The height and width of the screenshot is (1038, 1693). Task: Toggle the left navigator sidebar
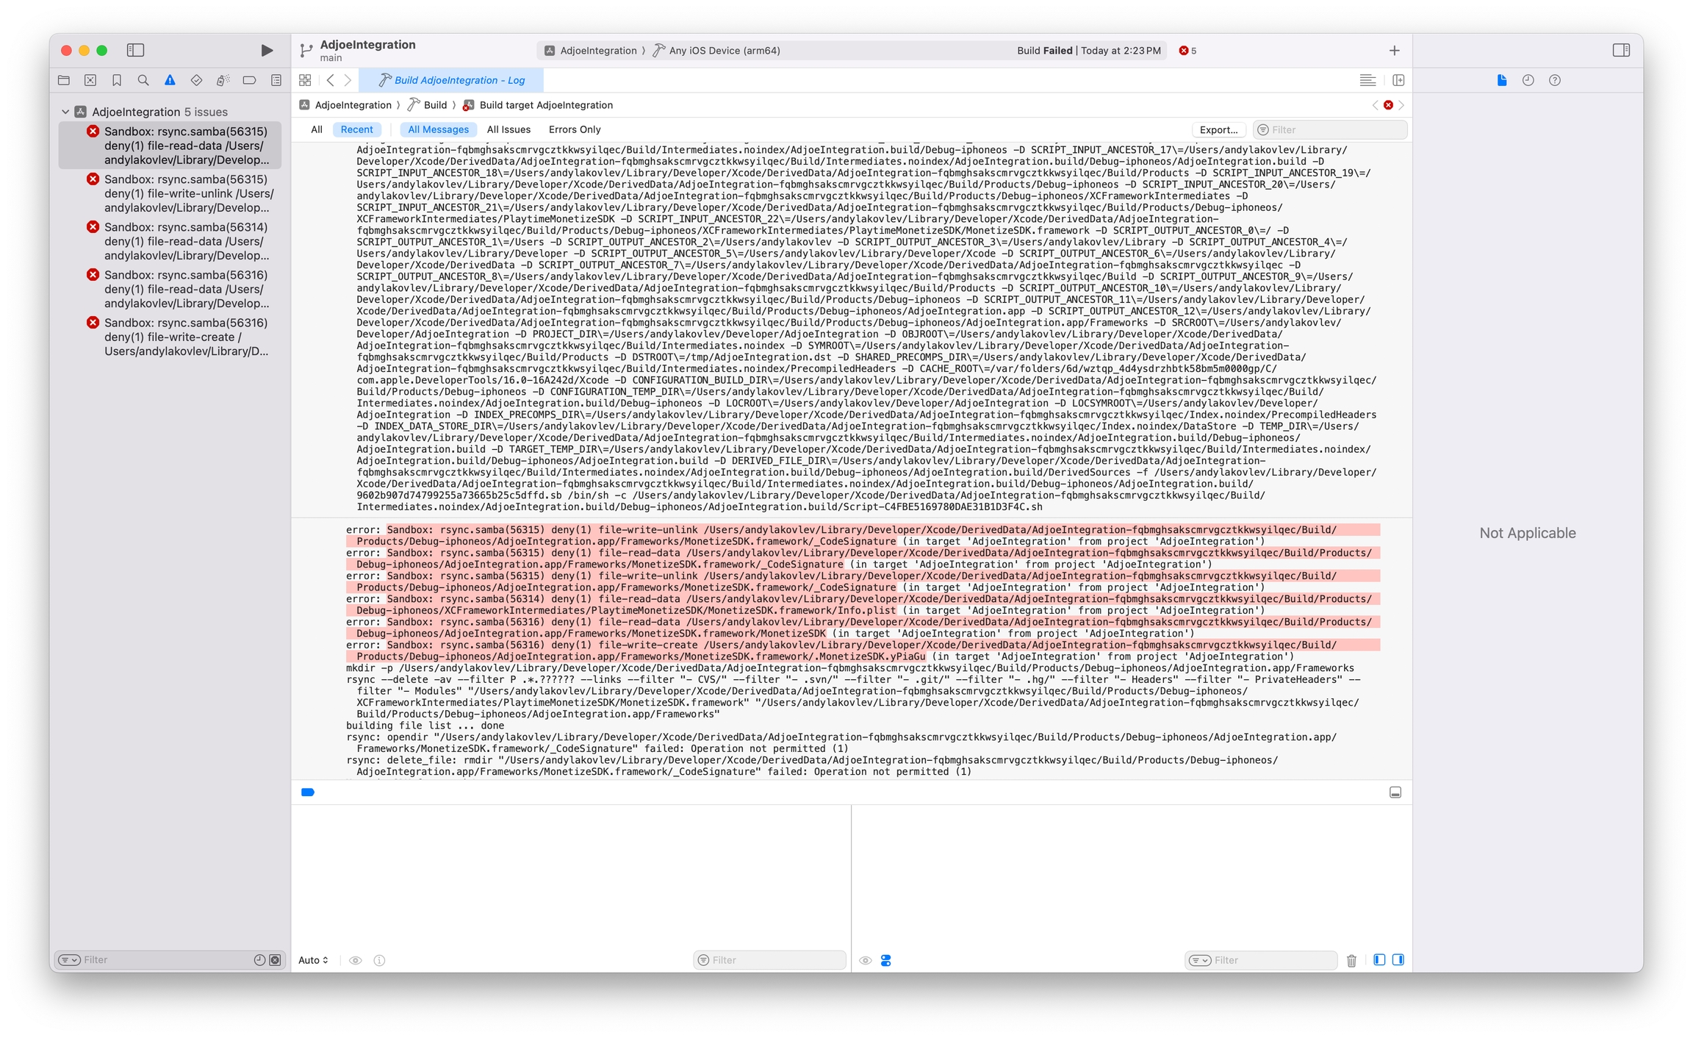pyautogui.click(x=135, y=50)
